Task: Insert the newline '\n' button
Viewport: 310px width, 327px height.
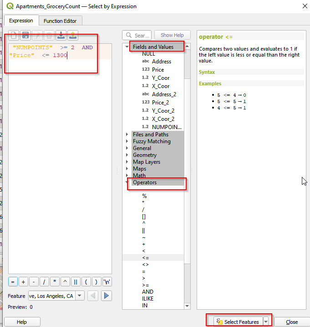Action: (107, 282)
